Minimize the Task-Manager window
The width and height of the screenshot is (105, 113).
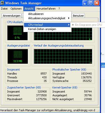point(85,3)
